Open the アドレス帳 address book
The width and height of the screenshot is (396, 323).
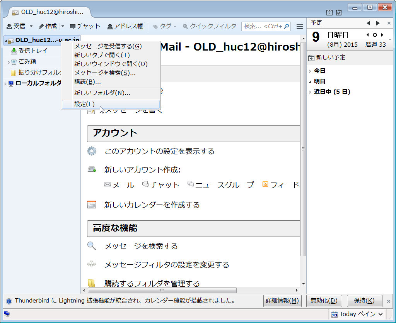[x=125, y=26]
